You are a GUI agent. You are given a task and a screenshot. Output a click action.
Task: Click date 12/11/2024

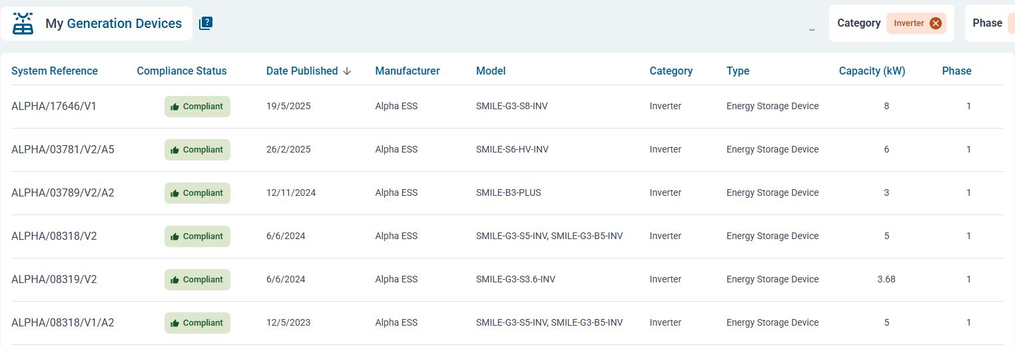[291, 192]
